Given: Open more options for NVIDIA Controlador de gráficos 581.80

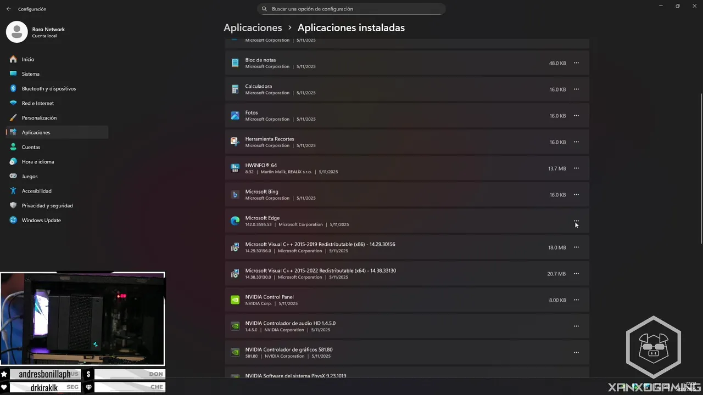Looking at the screenshot, I should coord(576,353).
